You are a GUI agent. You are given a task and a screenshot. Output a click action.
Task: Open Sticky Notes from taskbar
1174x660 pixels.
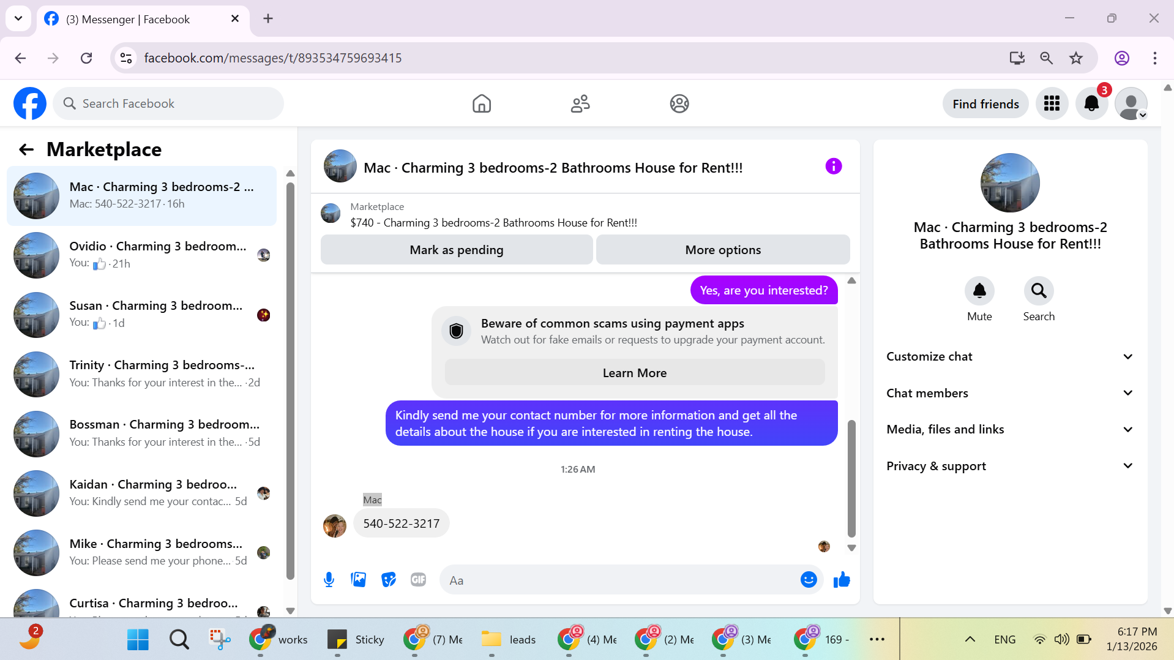356,639
